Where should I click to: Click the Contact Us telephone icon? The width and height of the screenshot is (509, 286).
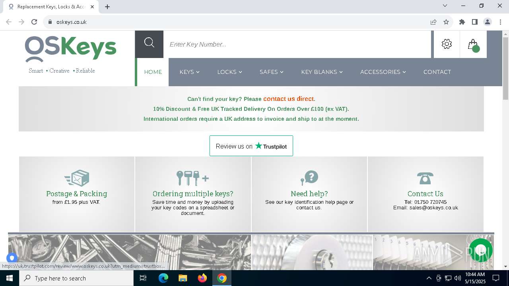[x=425, y=178]
